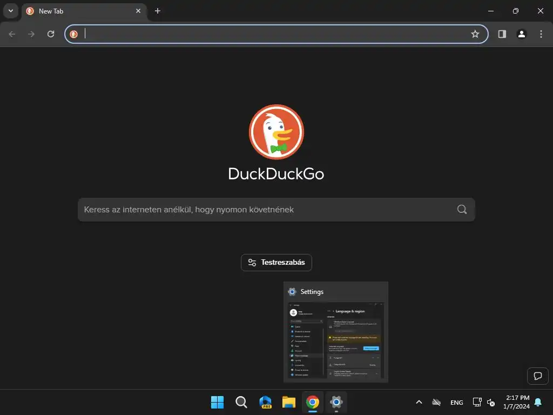Minimize the Chrome window
This screenshot has width=553, height=415.
pyautogui.click(x=490, y=11)
